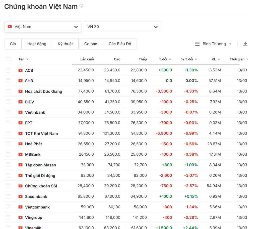This screenshot has height=229, width=257.
Task: Click the horizontal scrollbar under table headers
Action: click(x=156, y=64)
